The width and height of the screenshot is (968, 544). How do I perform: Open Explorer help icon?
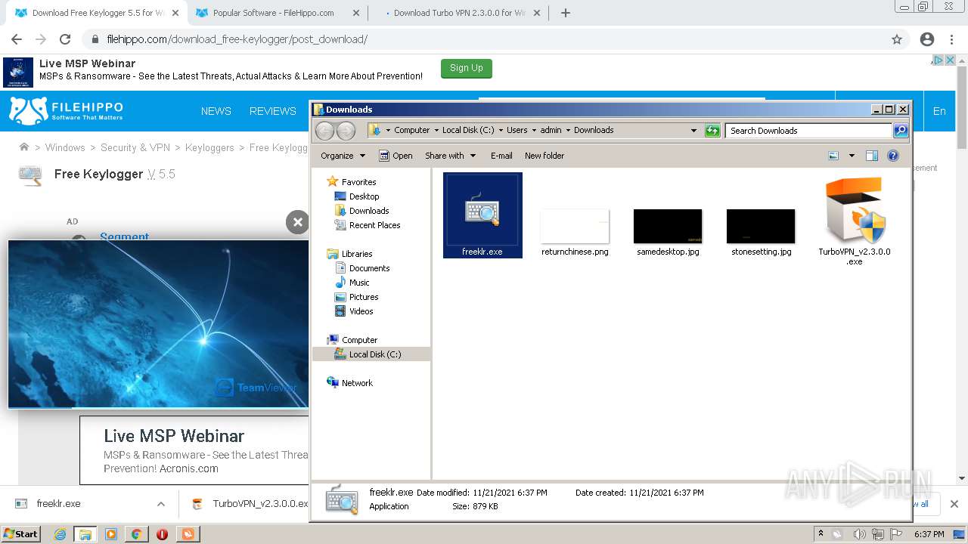(893, 156)
